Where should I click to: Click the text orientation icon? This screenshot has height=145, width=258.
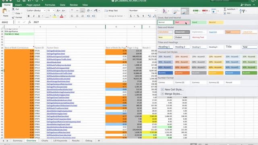click(x=89, y=10)
